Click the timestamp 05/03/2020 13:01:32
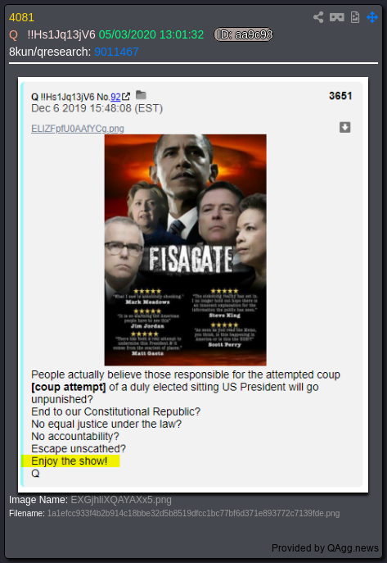Screen dimensions: 387x563 pyautogui.click(x=151, y=34)
